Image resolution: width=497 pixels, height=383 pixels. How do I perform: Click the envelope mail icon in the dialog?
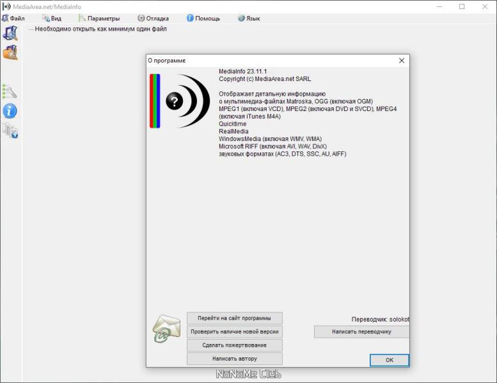click(x=167, y=328)
